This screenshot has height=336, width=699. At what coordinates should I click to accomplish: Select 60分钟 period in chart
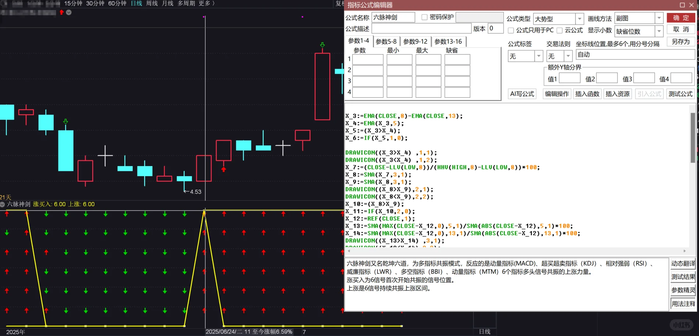pos(117,3)
